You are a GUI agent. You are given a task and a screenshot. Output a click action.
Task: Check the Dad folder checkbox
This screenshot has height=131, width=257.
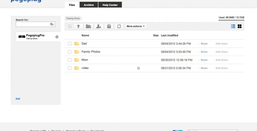click(70, 44)
